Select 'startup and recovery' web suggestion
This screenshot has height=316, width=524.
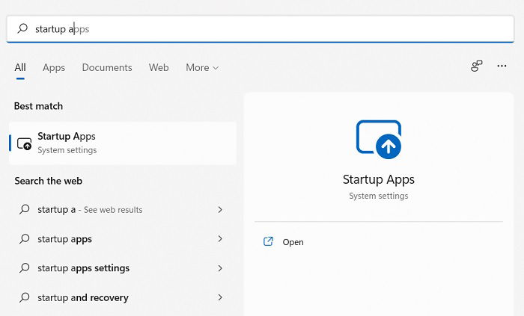tap(121, 297)
